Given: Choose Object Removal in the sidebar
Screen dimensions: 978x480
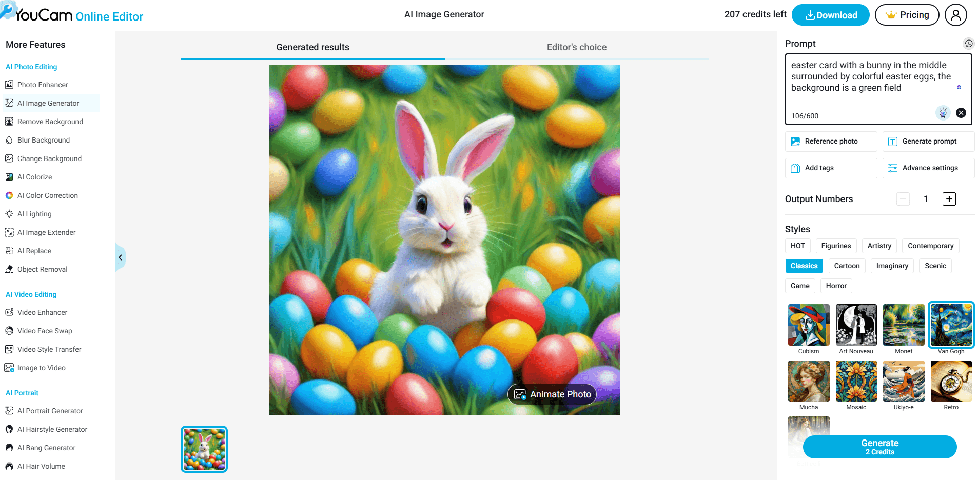Looking at the screenshot, I should (42, 269).
